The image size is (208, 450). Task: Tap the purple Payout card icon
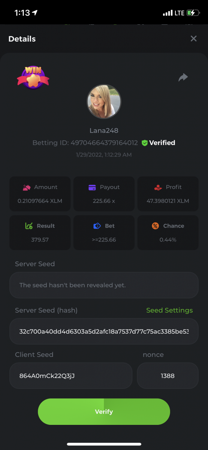pos(92,187)
